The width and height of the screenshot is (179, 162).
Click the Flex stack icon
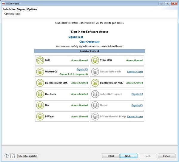coord(40,105)
